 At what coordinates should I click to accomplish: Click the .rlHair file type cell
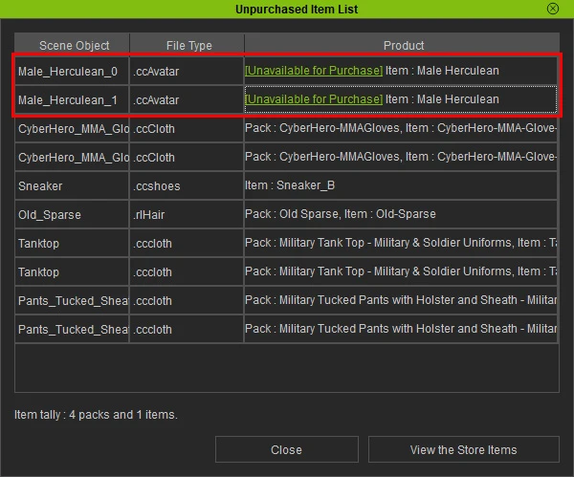point(187,214)
